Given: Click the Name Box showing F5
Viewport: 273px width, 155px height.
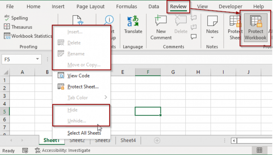Looking at the screenshot, I should point(22,59).
